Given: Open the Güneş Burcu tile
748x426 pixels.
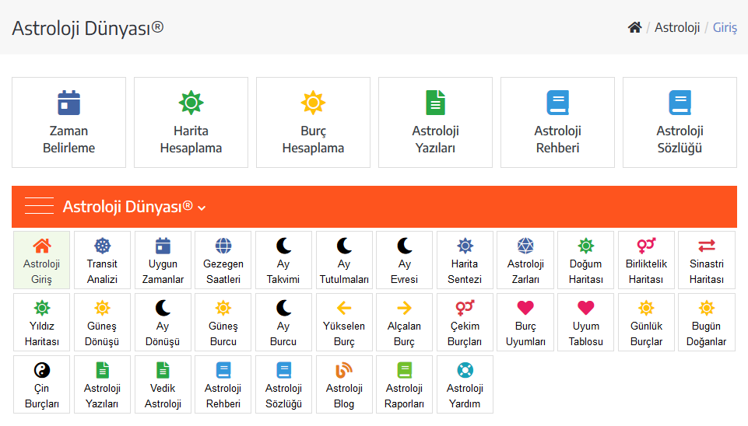Looking at the screenshot, I should tap(223, 323).
